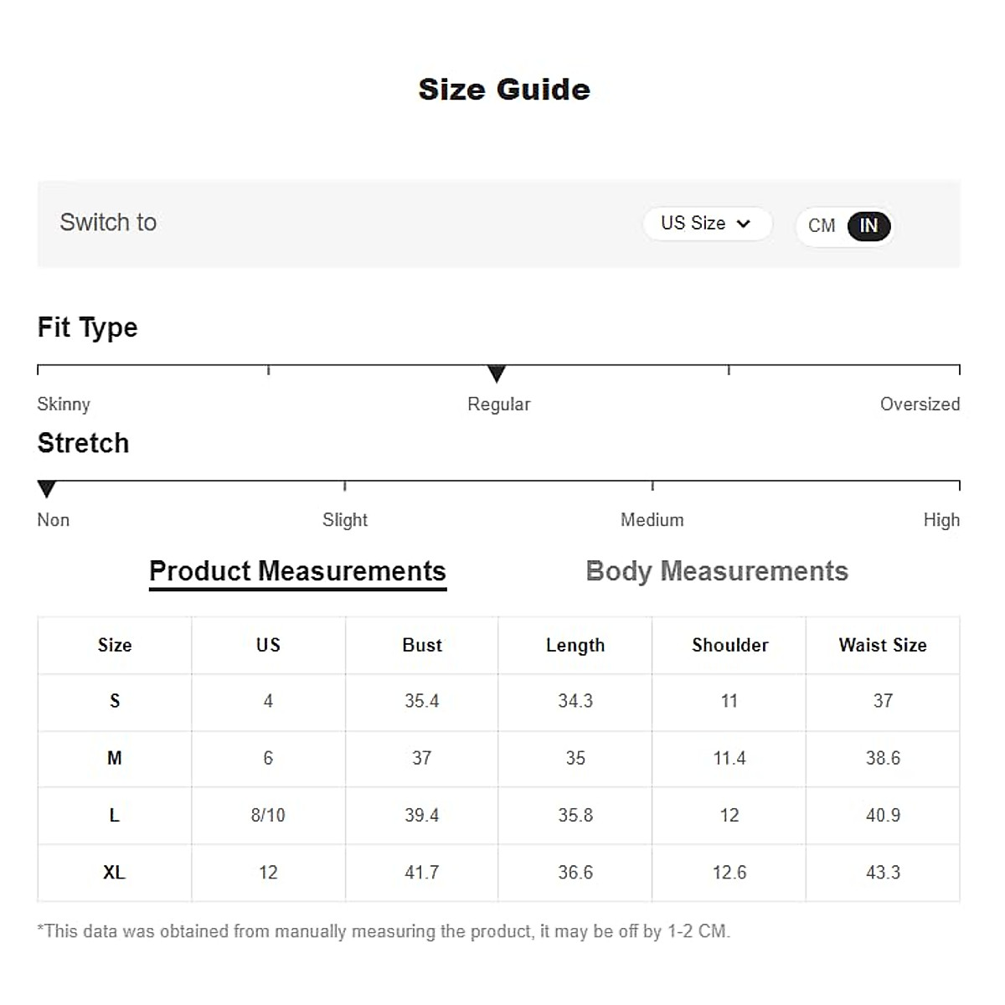Click the Stretch Non marker triangle

pos(47,488)
